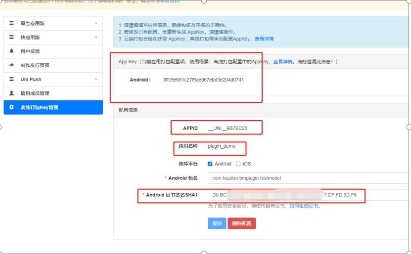Click the list icon beside 快应用版
411x254 pixels.
tap(11, 37)
